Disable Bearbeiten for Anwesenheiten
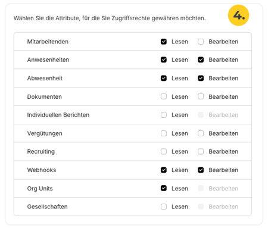This screenshot has height=228, width=268. tap(201, 60)
